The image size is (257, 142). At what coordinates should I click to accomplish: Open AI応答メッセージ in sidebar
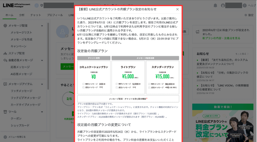click(21, 74)
